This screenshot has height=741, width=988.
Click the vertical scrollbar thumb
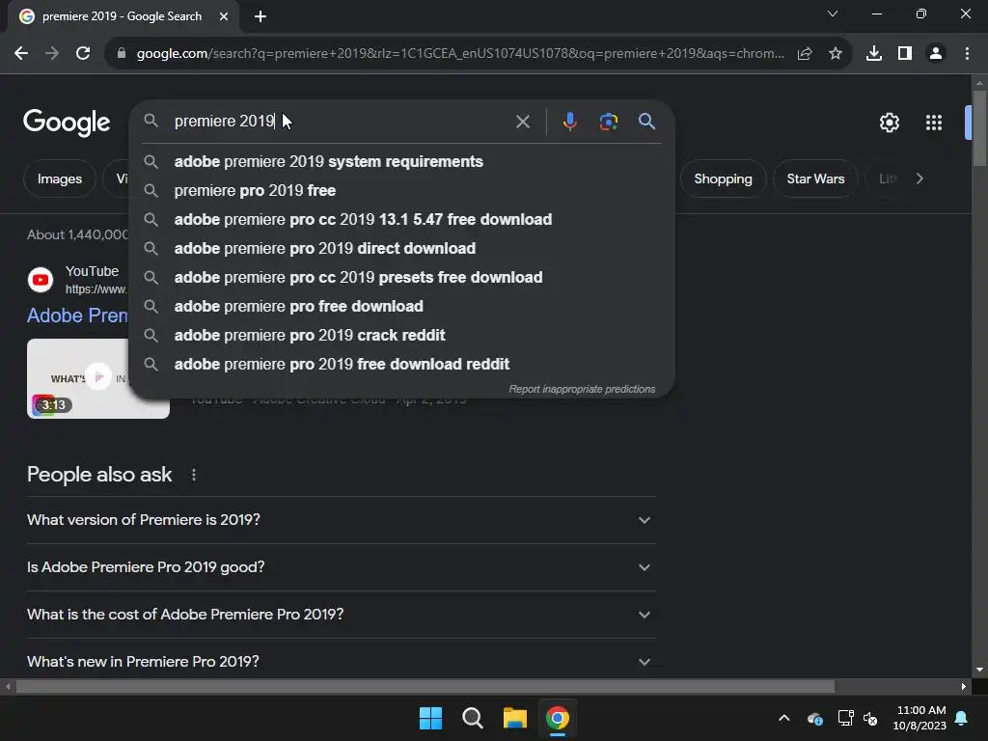979,129
